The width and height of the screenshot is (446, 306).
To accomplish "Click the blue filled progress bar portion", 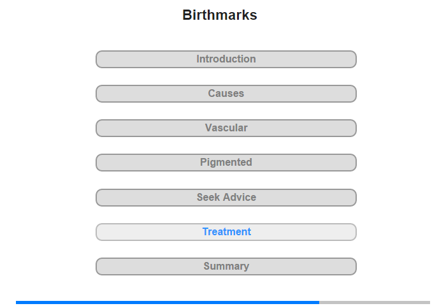I will pos(167,302).
